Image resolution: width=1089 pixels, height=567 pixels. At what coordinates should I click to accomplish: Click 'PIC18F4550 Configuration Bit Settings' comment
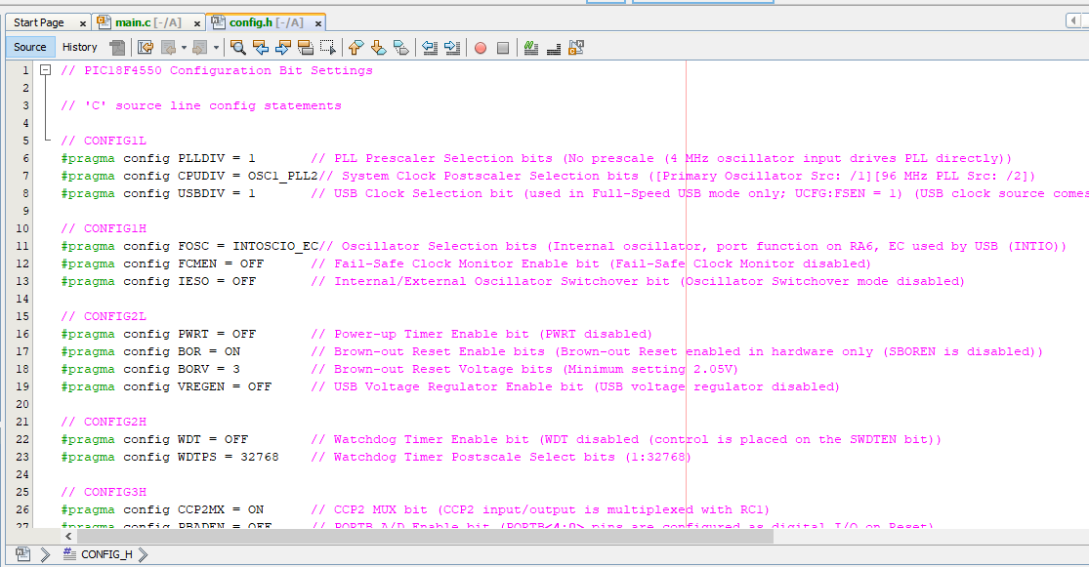click(x=228, y=71)
